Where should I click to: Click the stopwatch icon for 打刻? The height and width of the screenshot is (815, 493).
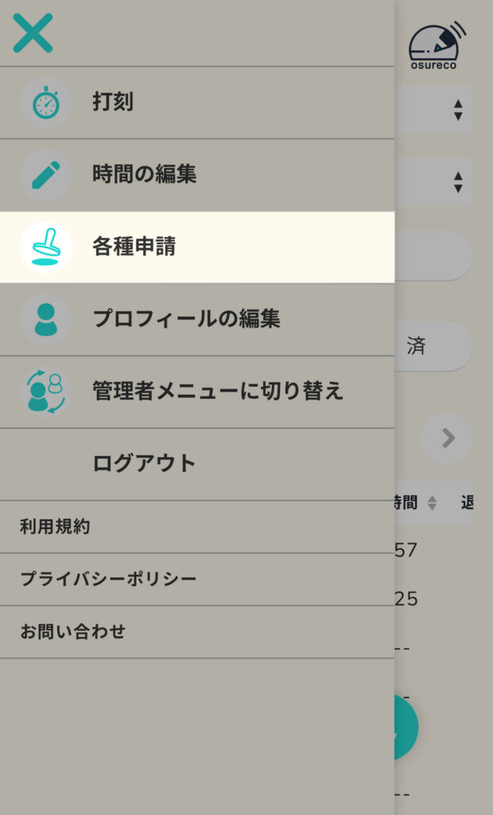pyautogui.click(x=45, y=103)
